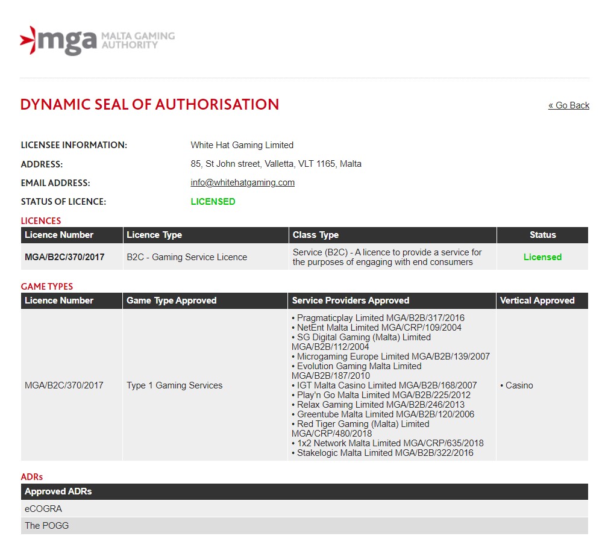608x539 pixels.
Task: Click the Service (B2C) class type description
Action: pos(387,257)
